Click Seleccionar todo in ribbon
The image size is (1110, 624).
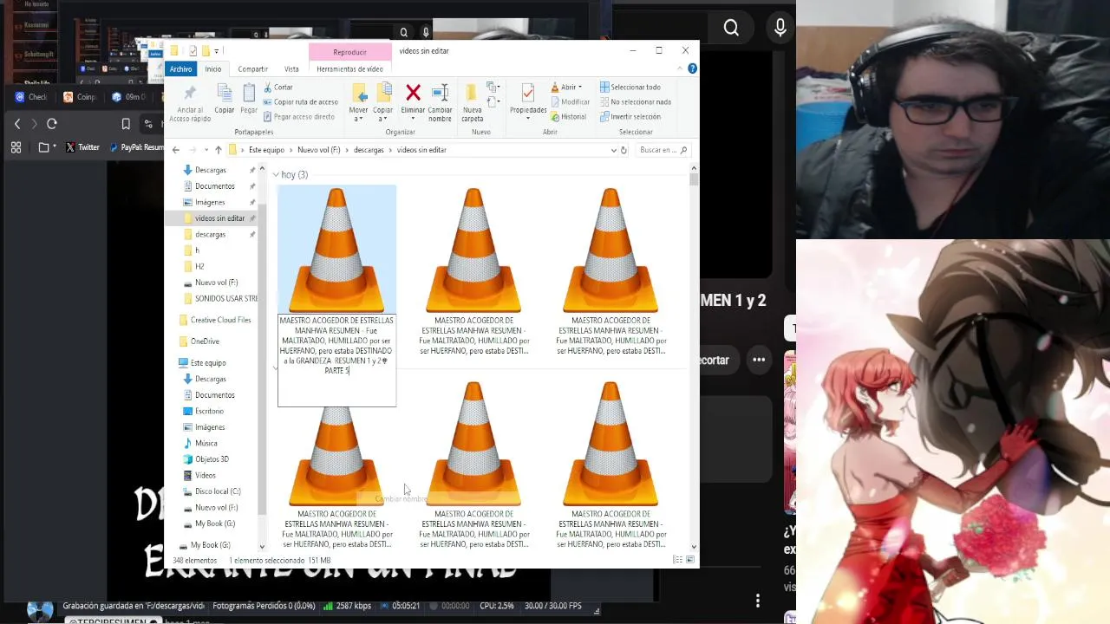[630, 88]
